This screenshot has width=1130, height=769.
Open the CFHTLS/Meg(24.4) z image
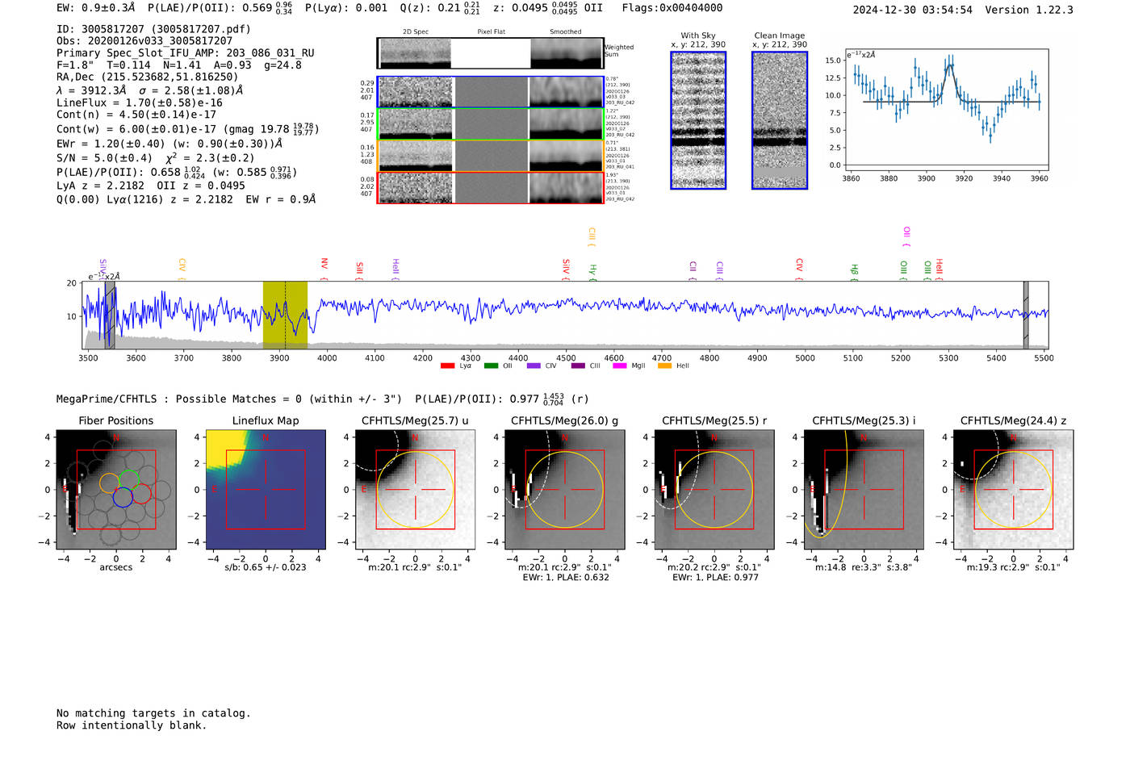1014,490
